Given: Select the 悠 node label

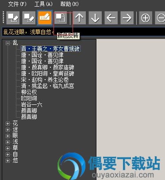Looking at the screenshot, I should (x=15, y=161).
